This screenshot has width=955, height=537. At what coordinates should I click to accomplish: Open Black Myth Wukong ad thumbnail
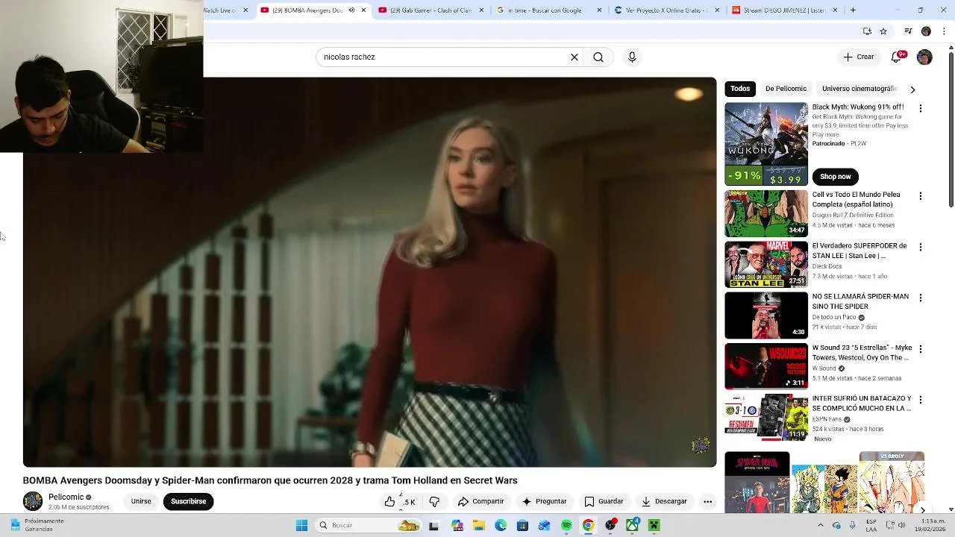tap(766, 144)
